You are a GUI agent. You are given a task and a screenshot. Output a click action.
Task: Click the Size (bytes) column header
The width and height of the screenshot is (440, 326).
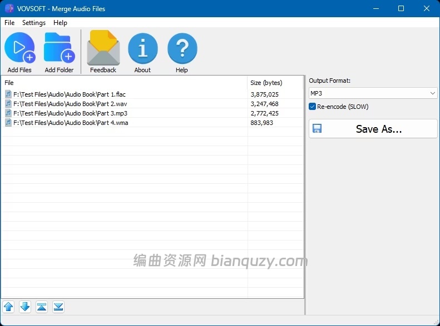pos(275,83)
